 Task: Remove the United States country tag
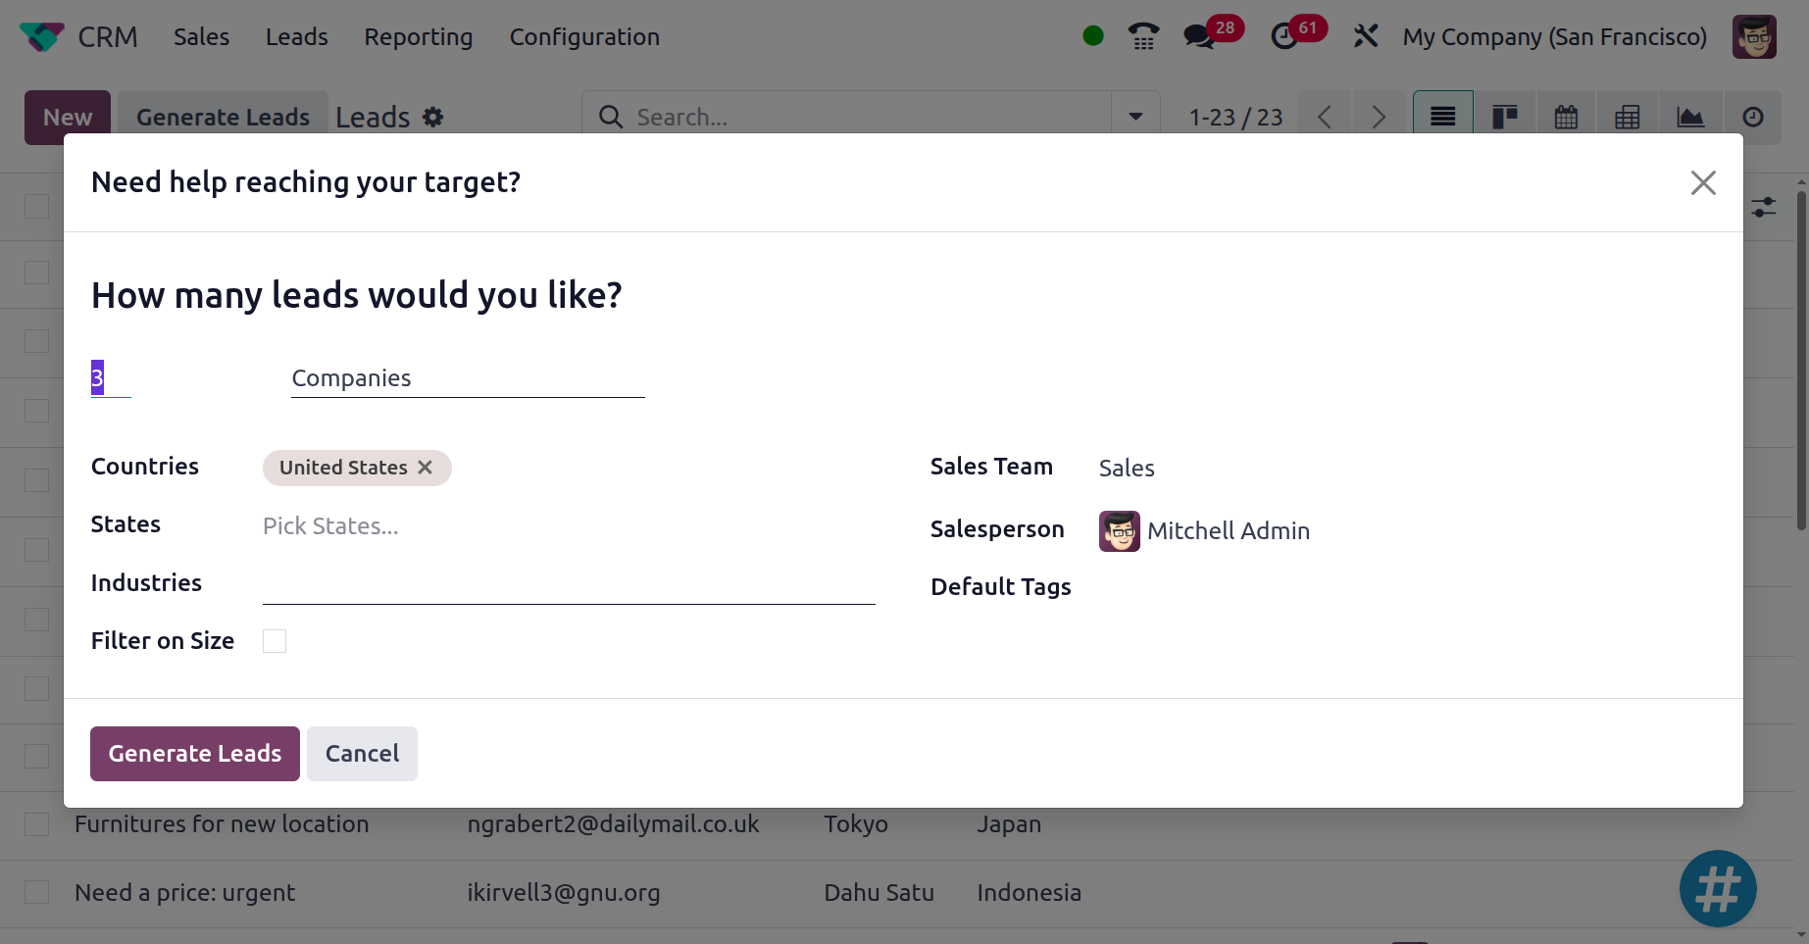[426, 468]
